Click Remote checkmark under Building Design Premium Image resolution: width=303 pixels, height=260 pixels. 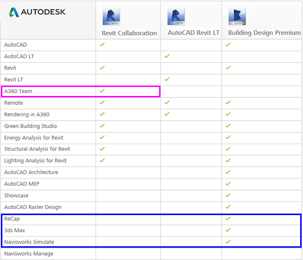point(228,103)
